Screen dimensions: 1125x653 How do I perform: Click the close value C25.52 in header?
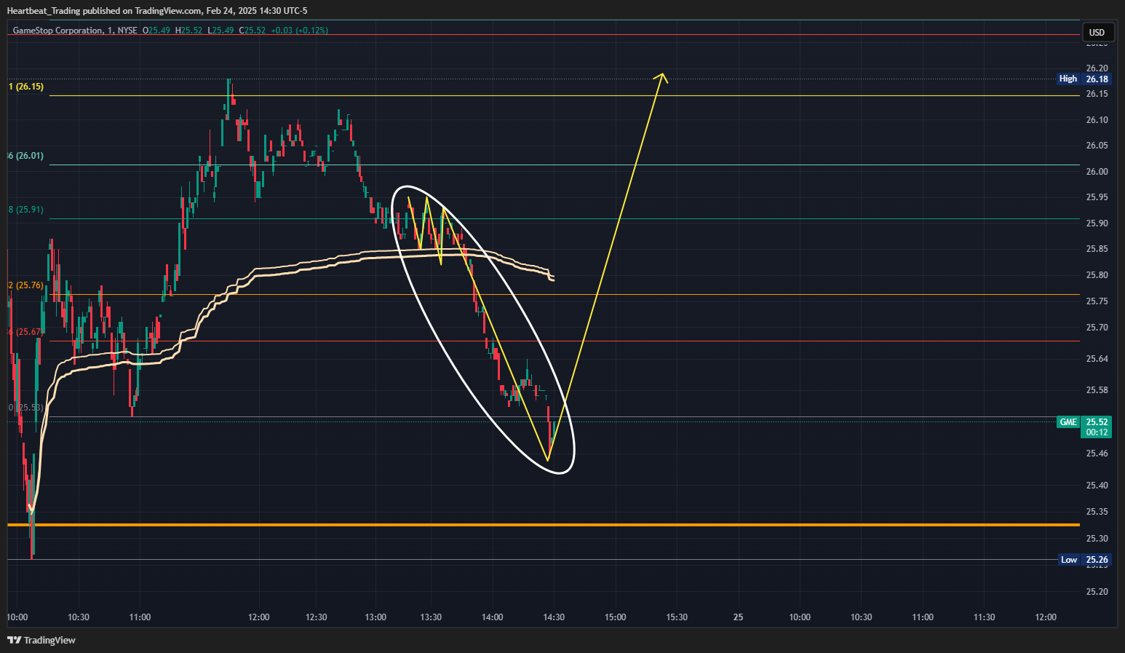pyautogui.click(x=253, y=31)
